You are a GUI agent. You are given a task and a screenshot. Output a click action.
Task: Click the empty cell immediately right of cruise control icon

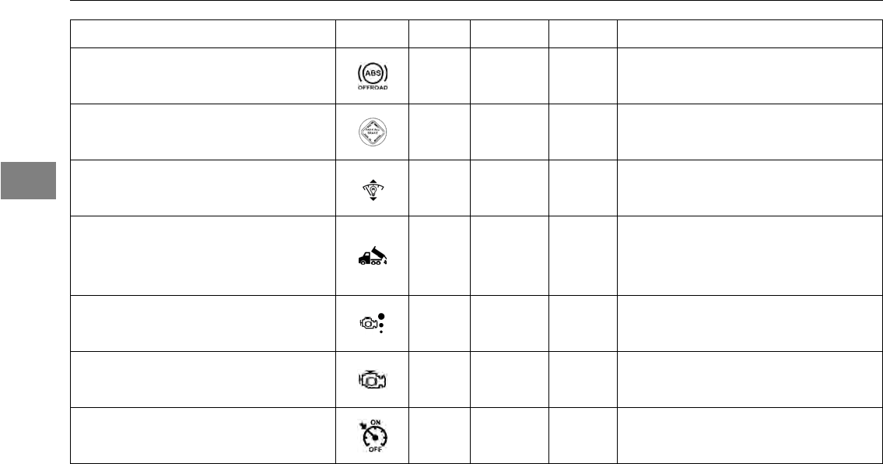pos(440,436)
